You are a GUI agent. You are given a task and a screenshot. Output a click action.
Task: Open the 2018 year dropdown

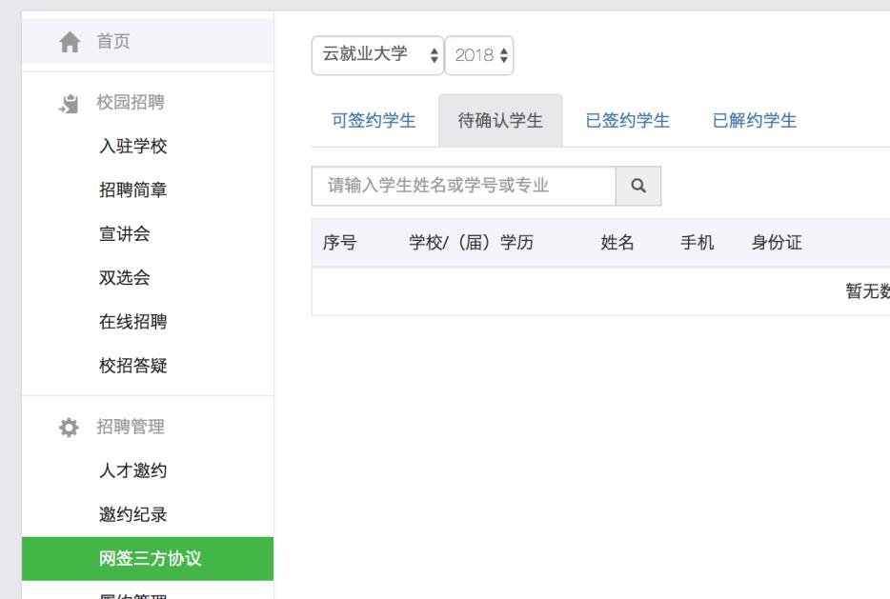pyautogui.click(x=479, y=55)
